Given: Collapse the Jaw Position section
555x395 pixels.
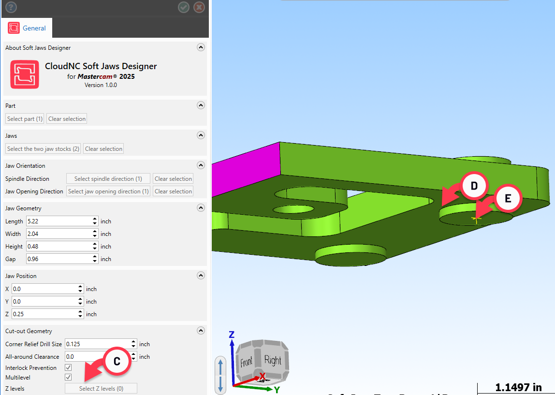Looking at the screenshot, I should 201,276.
